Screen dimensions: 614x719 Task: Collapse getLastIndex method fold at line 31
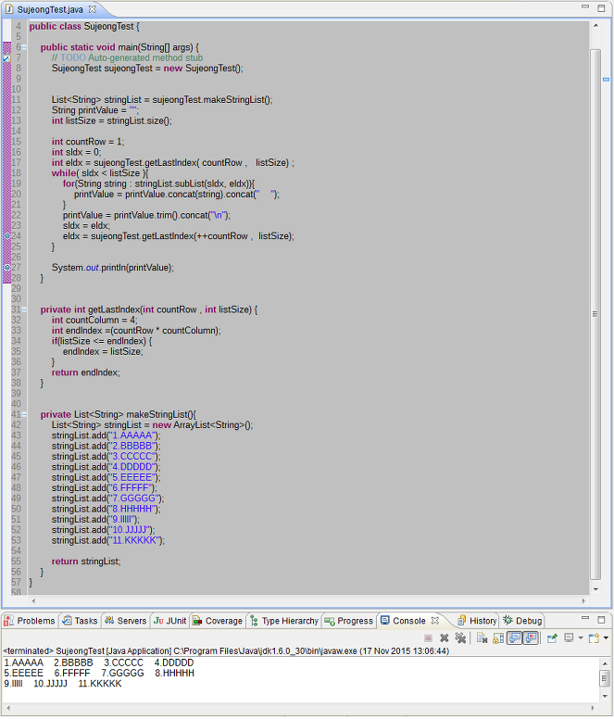24,309
